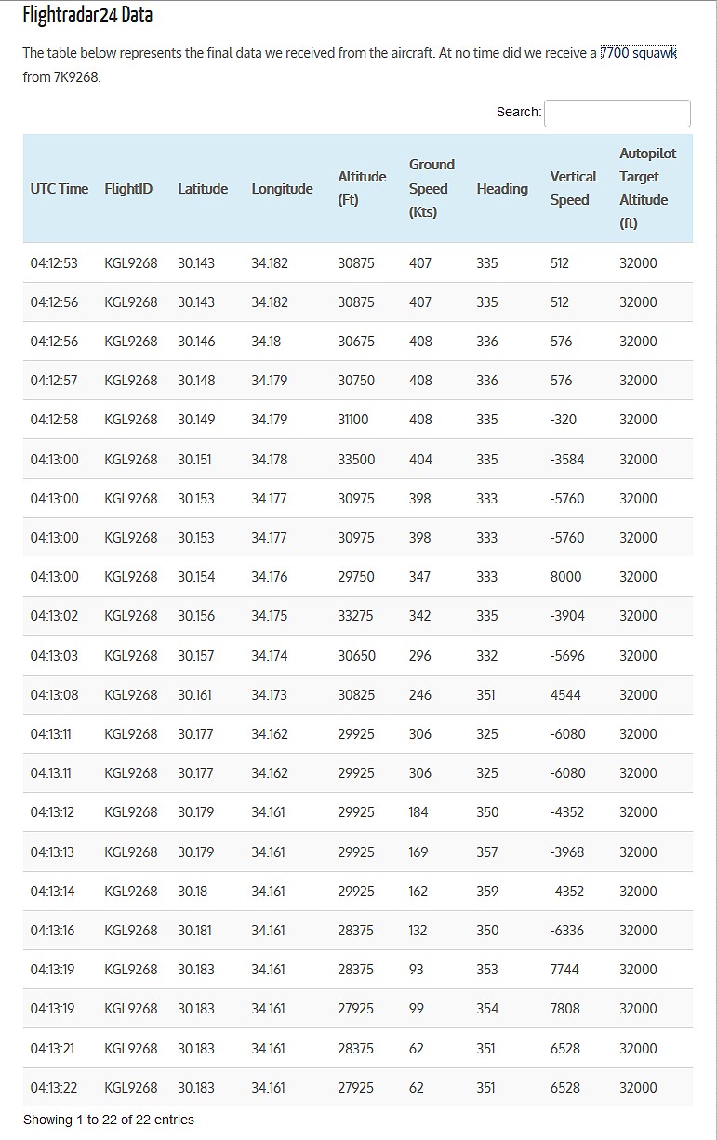Sort by the FlightID column header

click(x=128, y=189)
